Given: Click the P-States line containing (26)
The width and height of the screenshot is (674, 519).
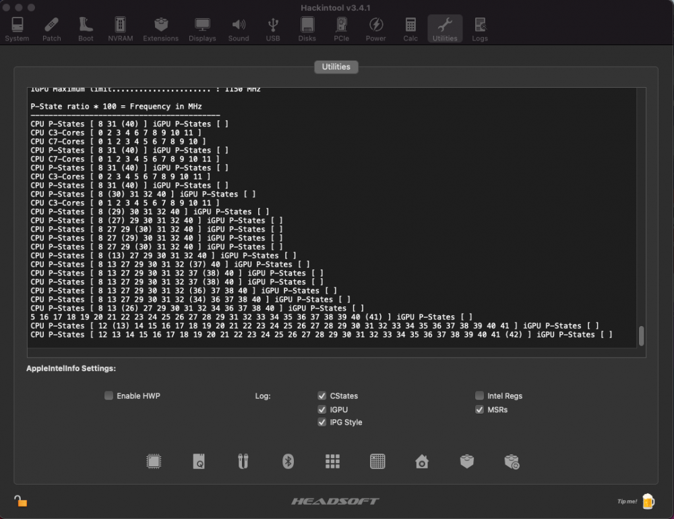Looking at the screenshot, I should pyautogui.click(x=197, y=308).
